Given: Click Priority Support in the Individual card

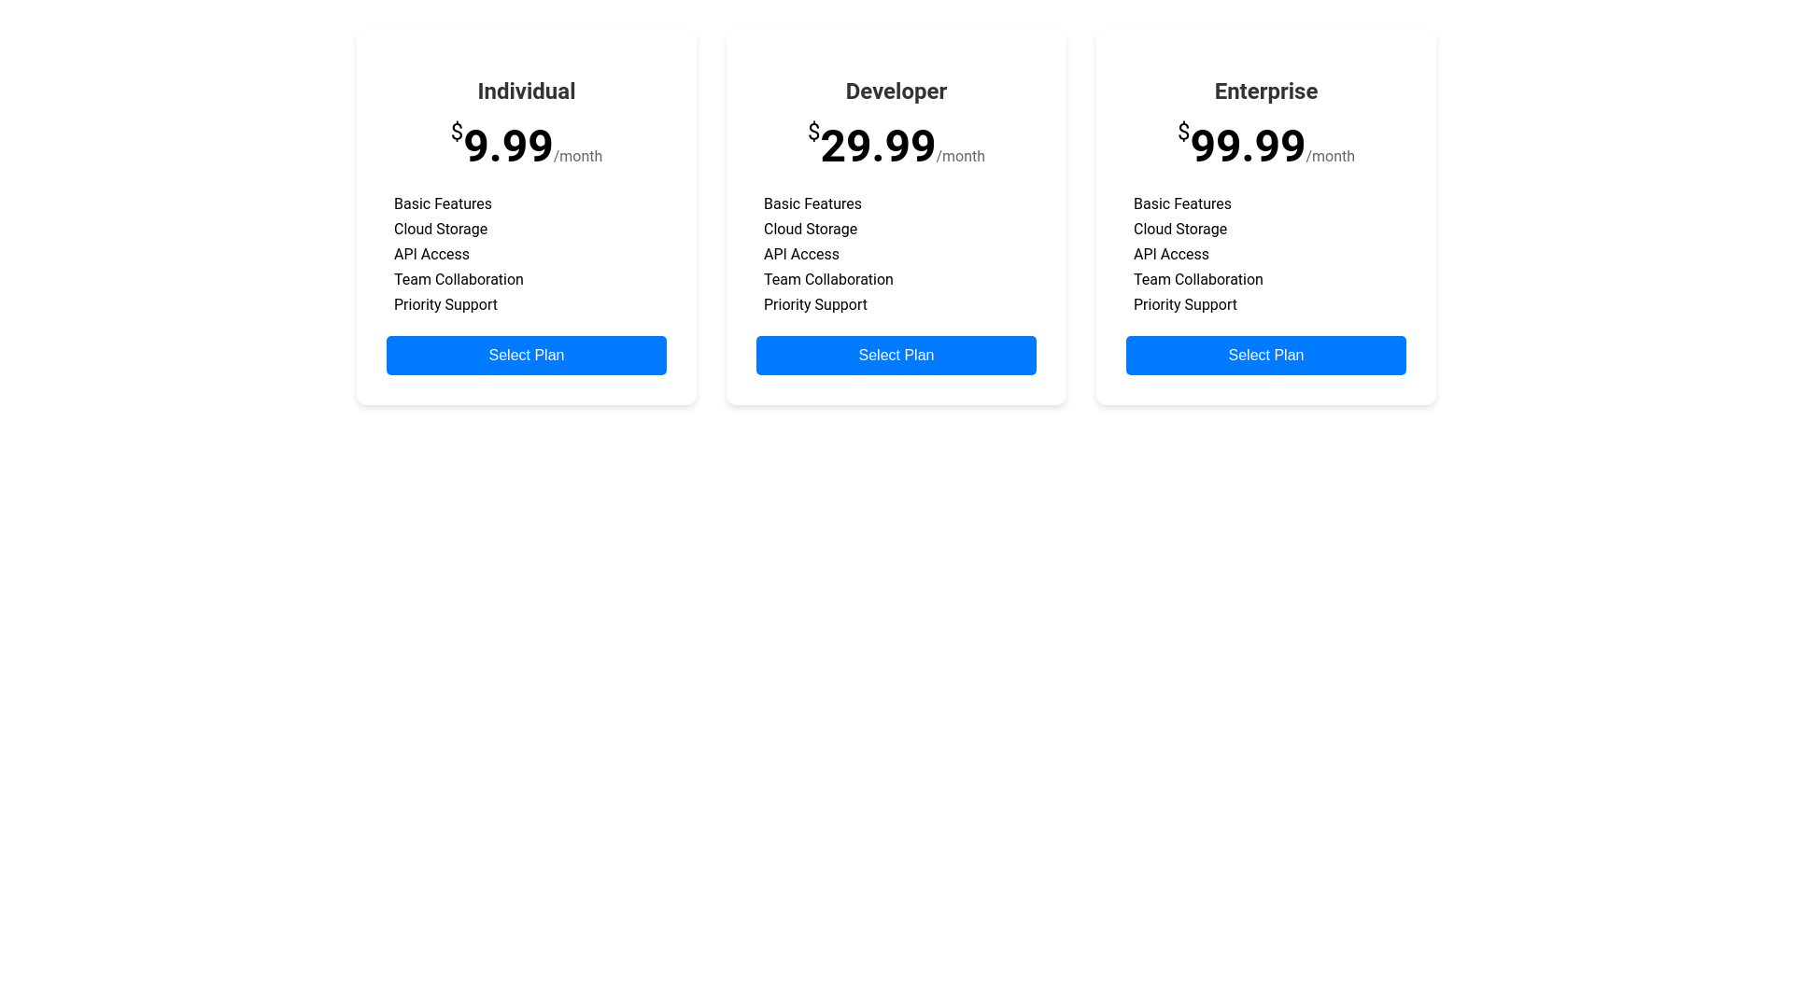Looking at the screenshot, I should click(445, 304).
